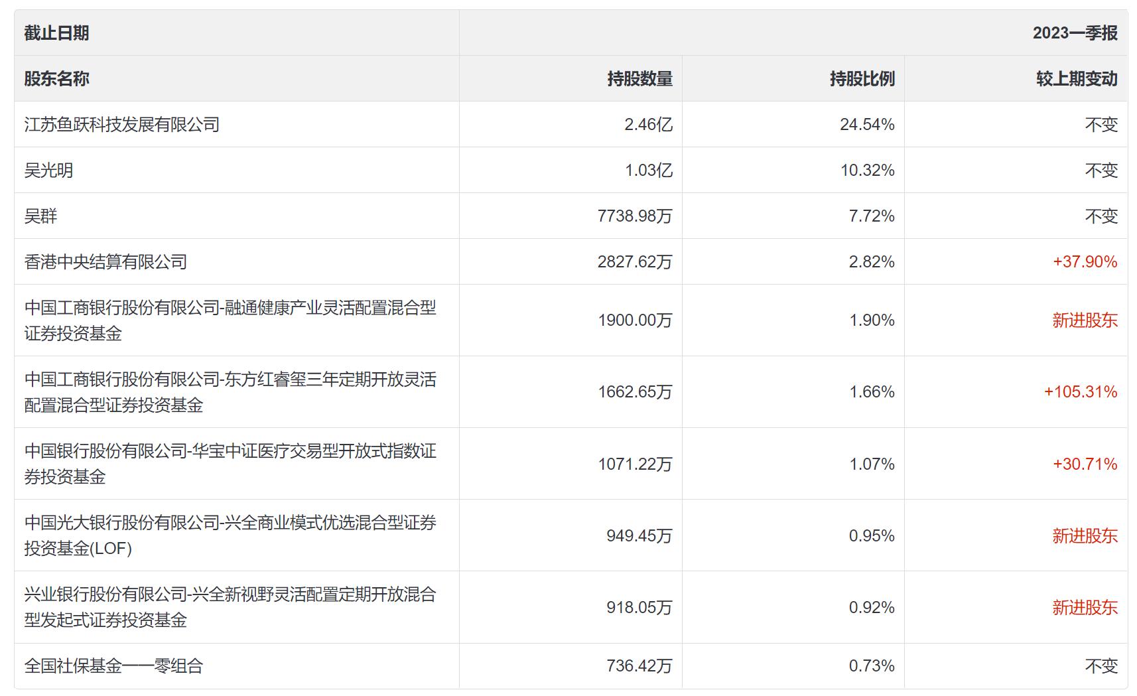Click the 兴全新视野灵活配置 fund name
Screen dimensions: 1137x696
pyautogui.click(x=230, y=607)
